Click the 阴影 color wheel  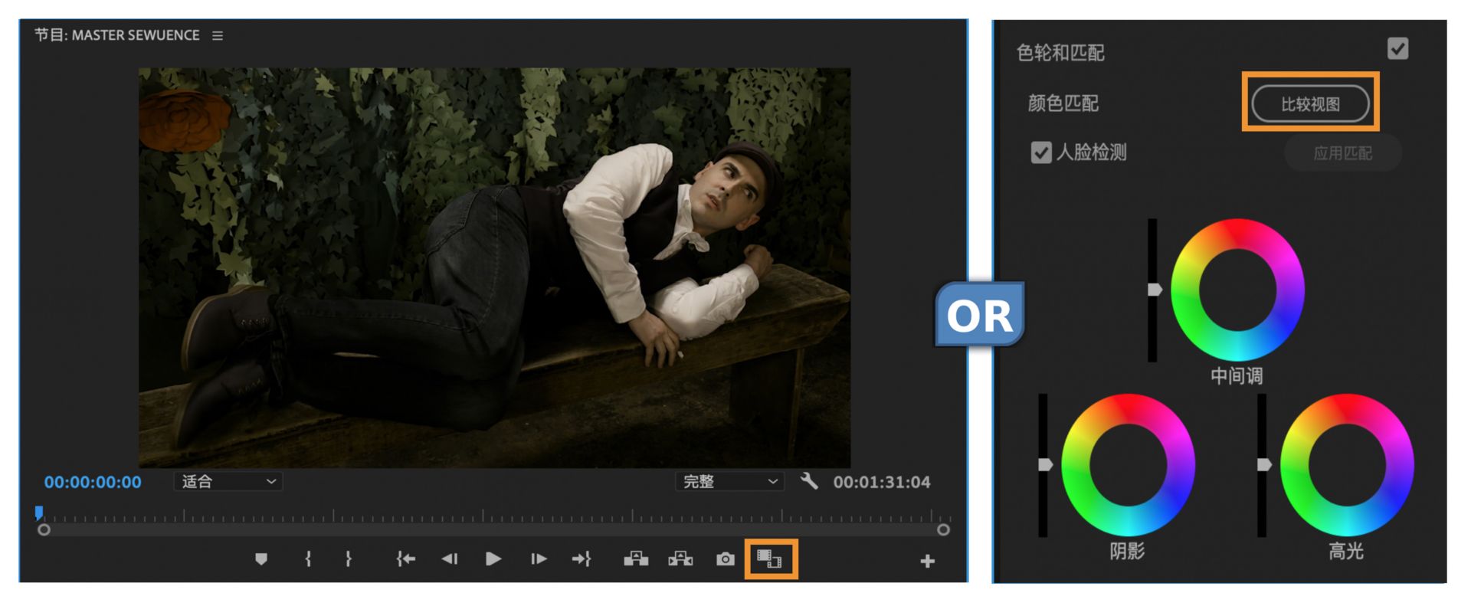(x=1128, y=464)
